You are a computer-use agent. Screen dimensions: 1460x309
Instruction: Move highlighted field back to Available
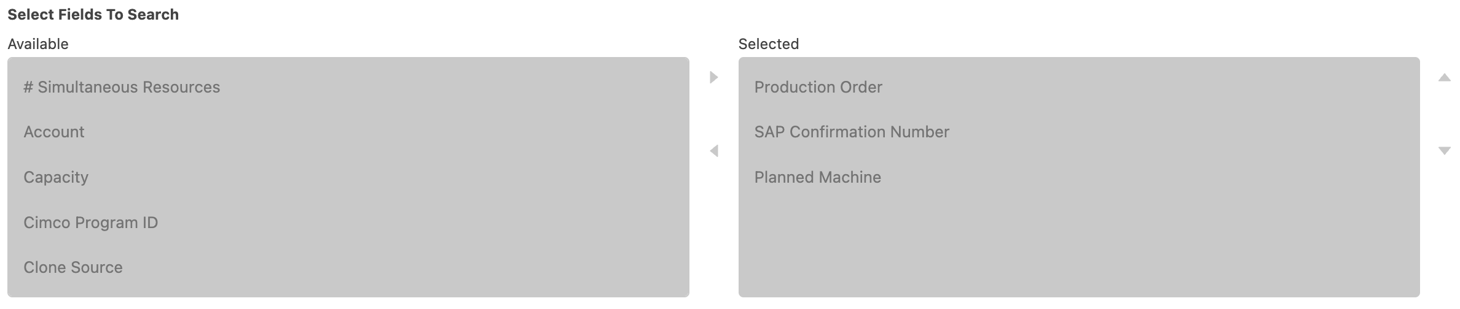tap(713, 151)
